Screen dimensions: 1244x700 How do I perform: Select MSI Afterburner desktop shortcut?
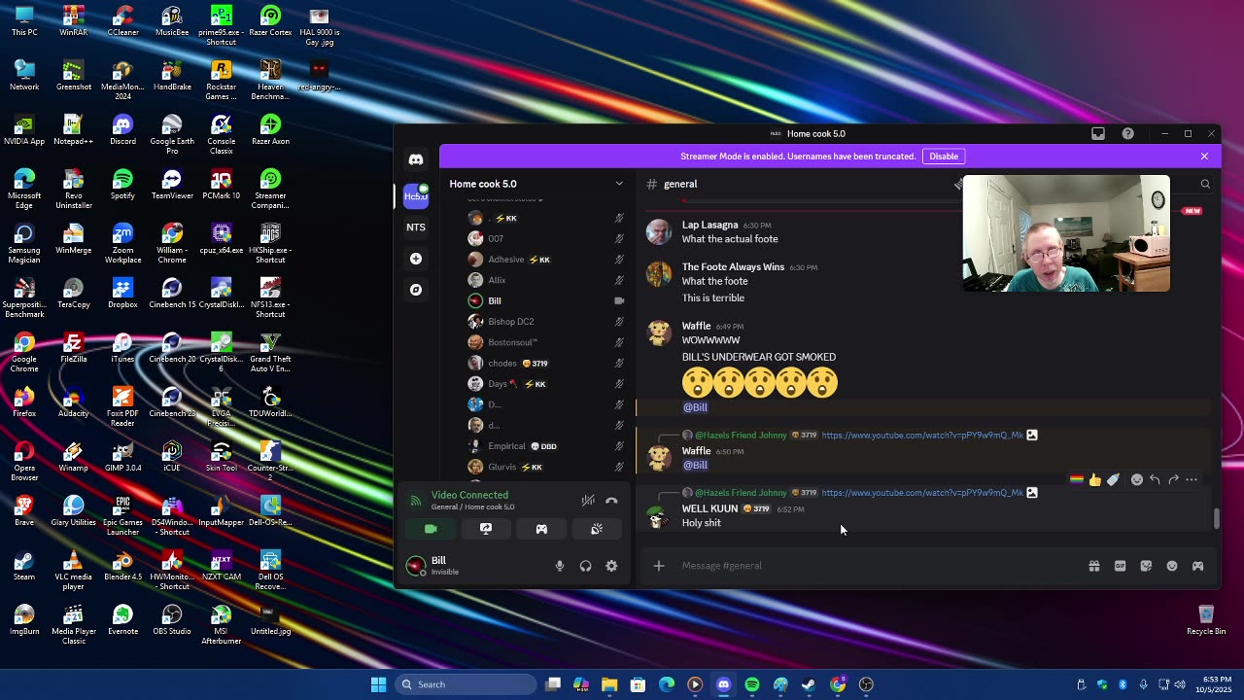[x=221, y=623]
